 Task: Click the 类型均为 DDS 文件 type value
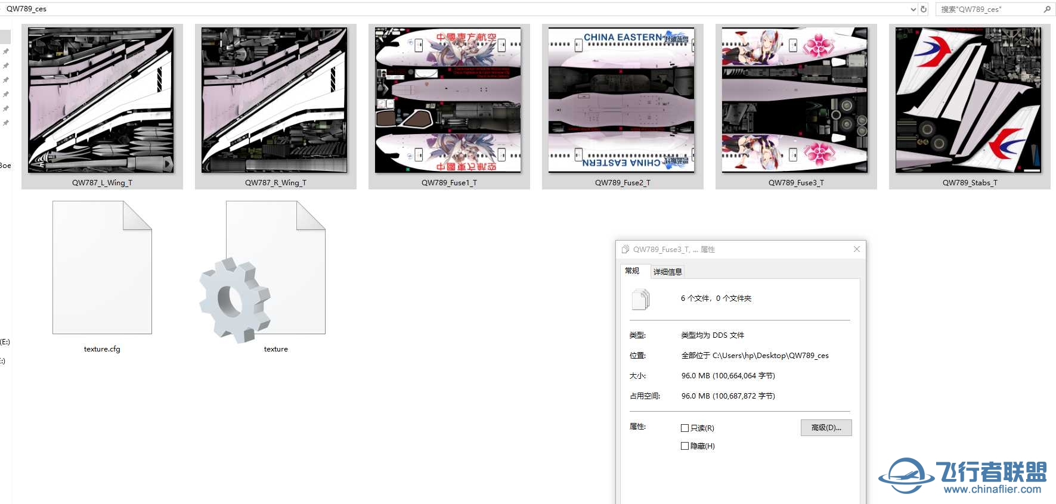tap(713, 335)
